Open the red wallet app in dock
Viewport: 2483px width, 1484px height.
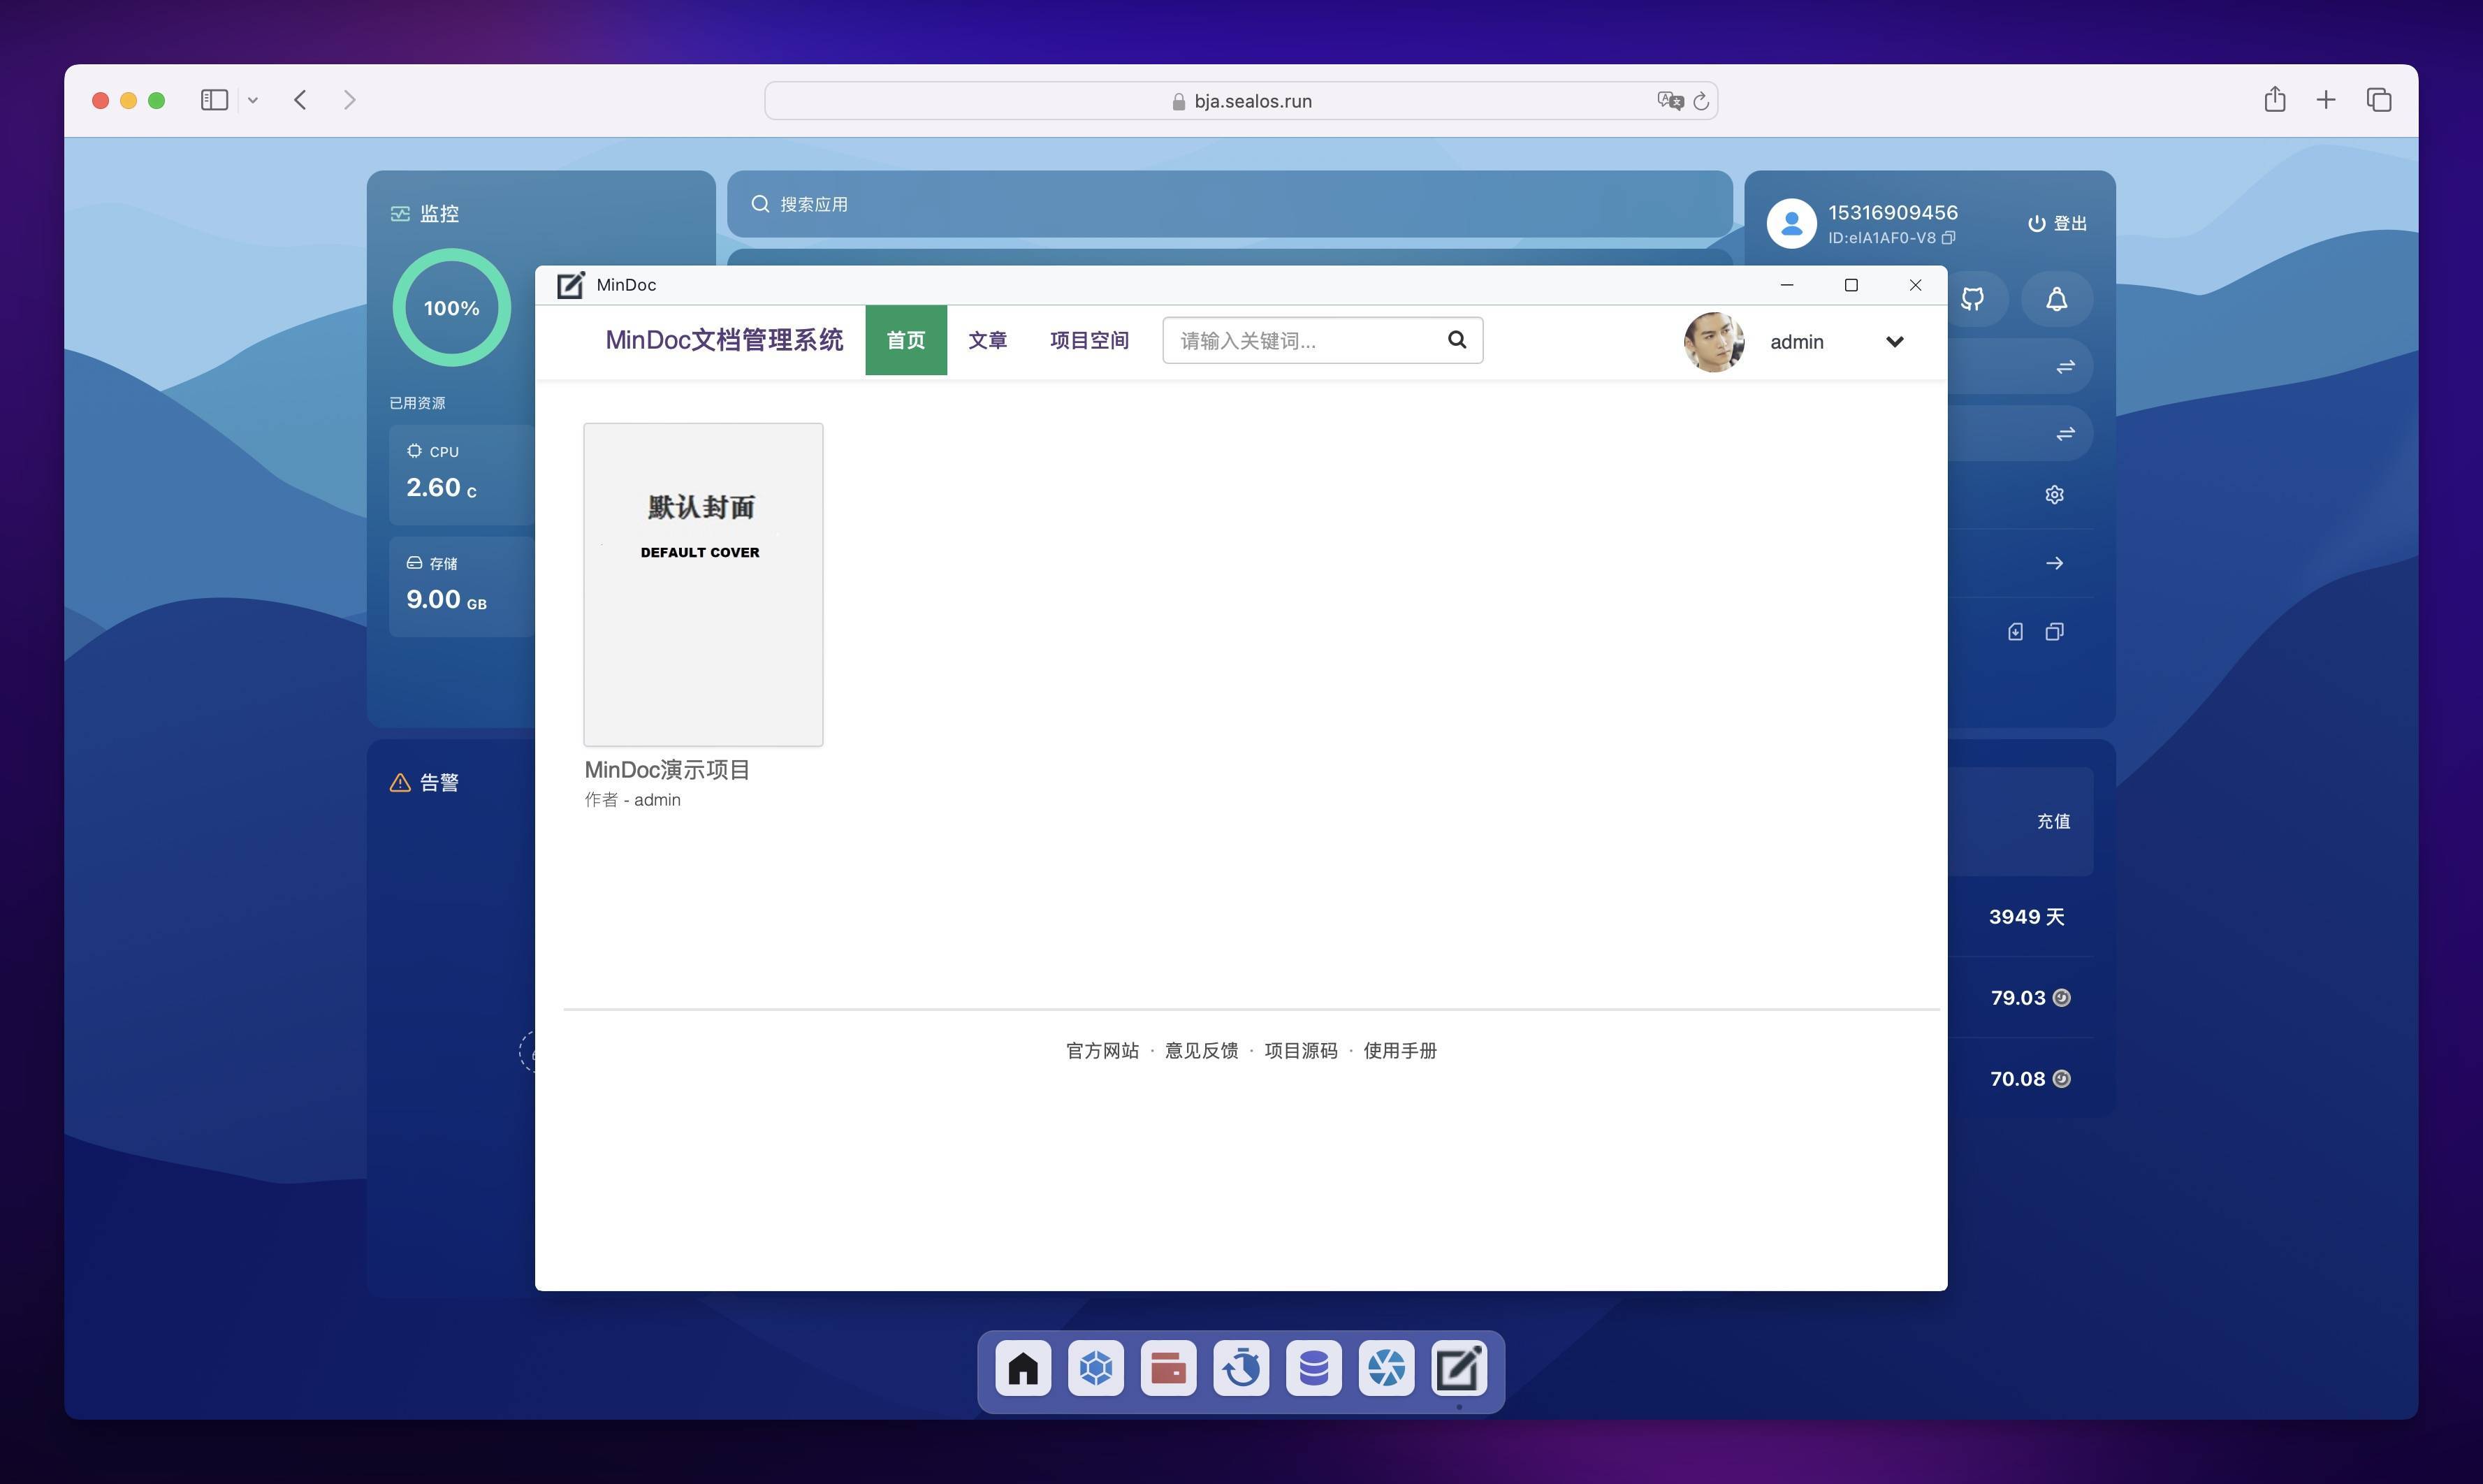[1168, 1367]
